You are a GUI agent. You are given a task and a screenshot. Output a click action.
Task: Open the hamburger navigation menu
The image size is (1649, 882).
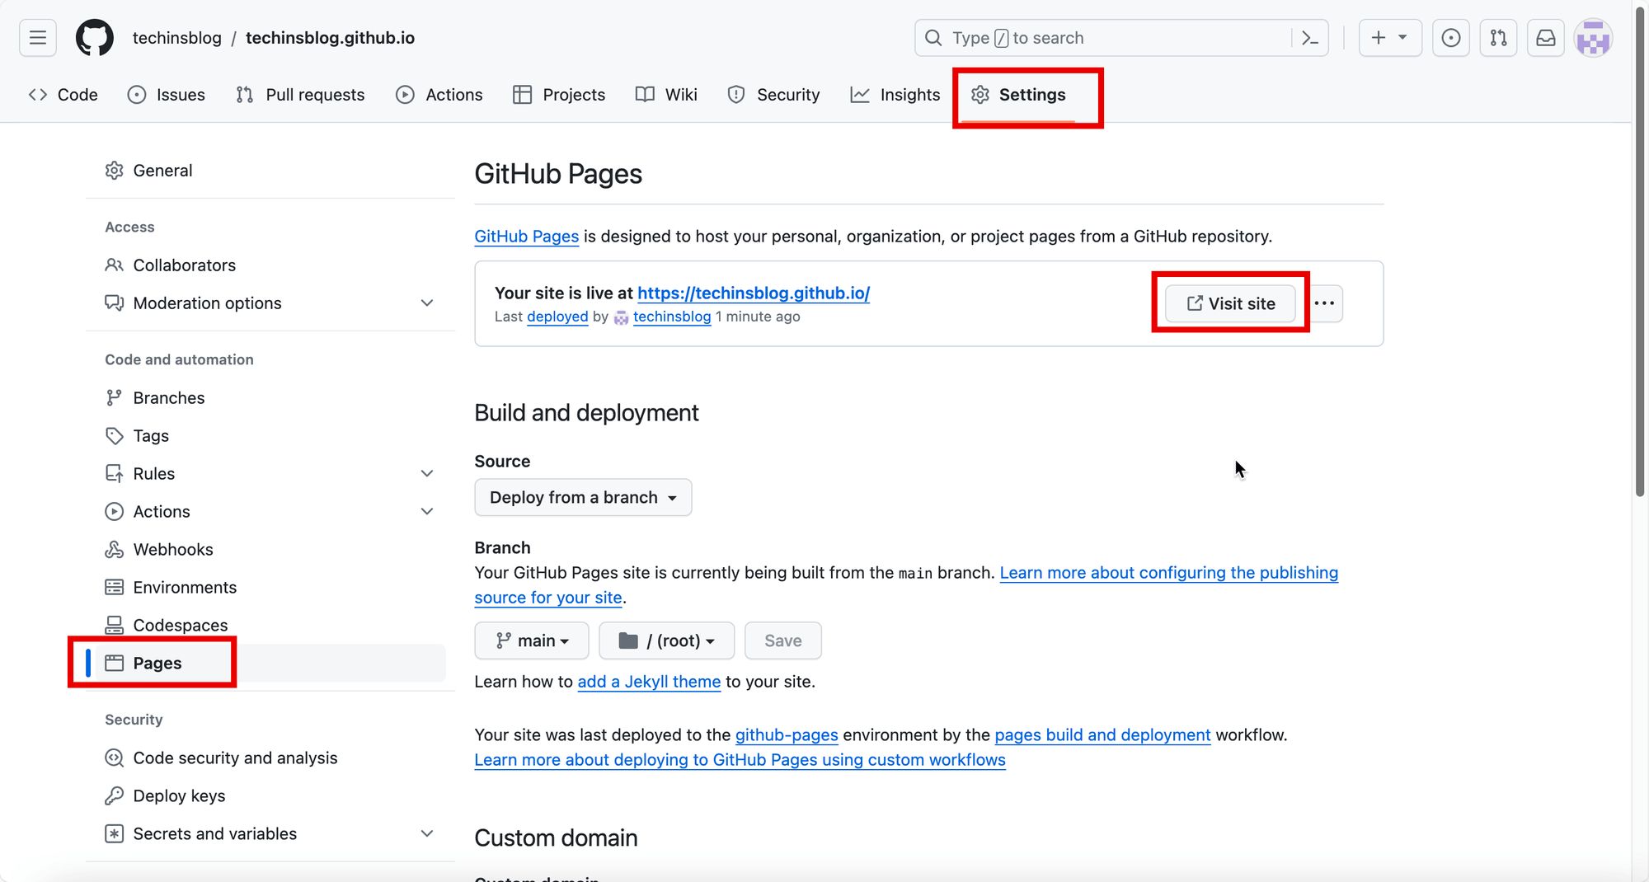coord(38,38)
